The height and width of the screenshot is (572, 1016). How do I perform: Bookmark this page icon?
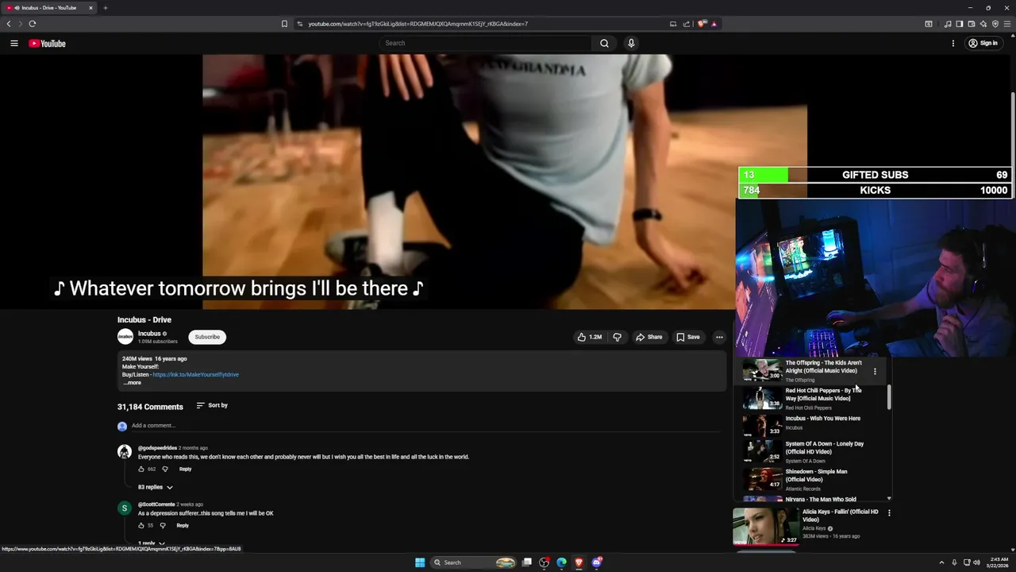[x=284, y=24]
